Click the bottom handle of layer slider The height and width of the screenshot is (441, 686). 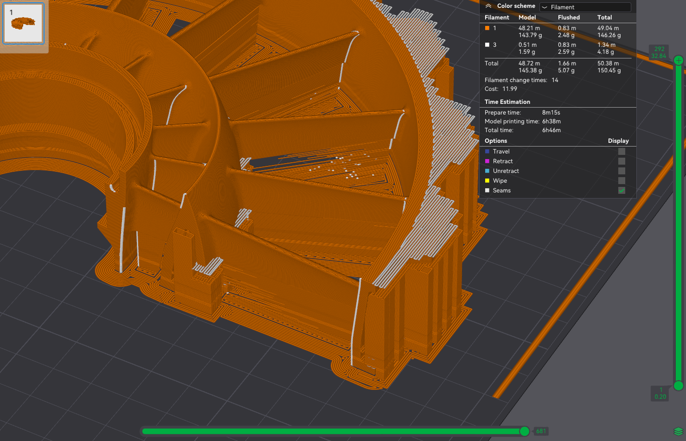pyautogui.click(x=679, y=386)
